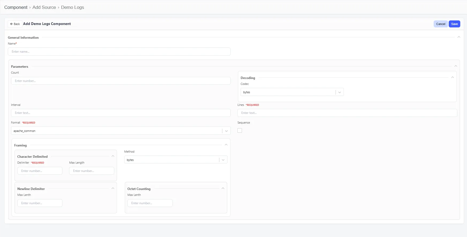The width and height of the screenshot is (467, 237).
Task: Open the Format dropdown showing apache_common
Action: tap(121, 131)
